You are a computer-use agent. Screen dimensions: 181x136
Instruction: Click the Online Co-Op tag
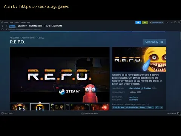(132, 107)
